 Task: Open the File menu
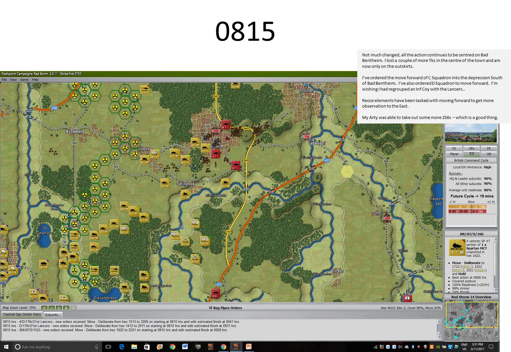4,80
